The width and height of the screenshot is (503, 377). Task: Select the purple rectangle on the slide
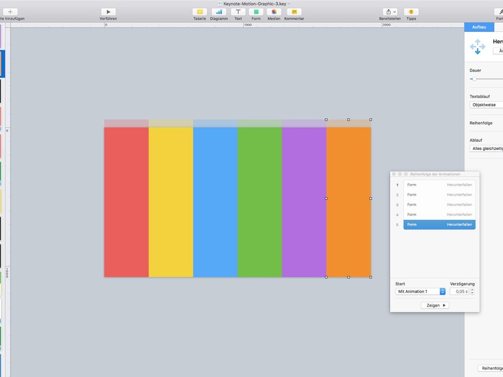[x=304, y=202]
